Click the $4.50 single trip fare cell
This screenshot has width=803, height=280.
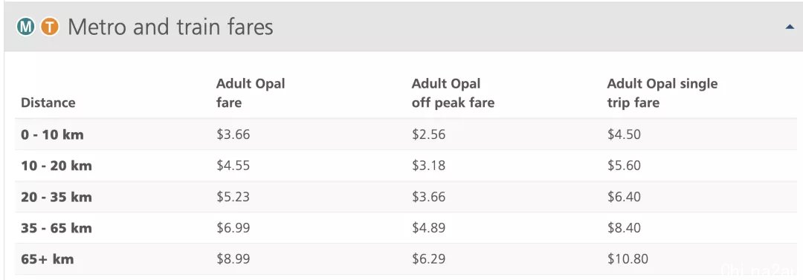tap(625, 134)
